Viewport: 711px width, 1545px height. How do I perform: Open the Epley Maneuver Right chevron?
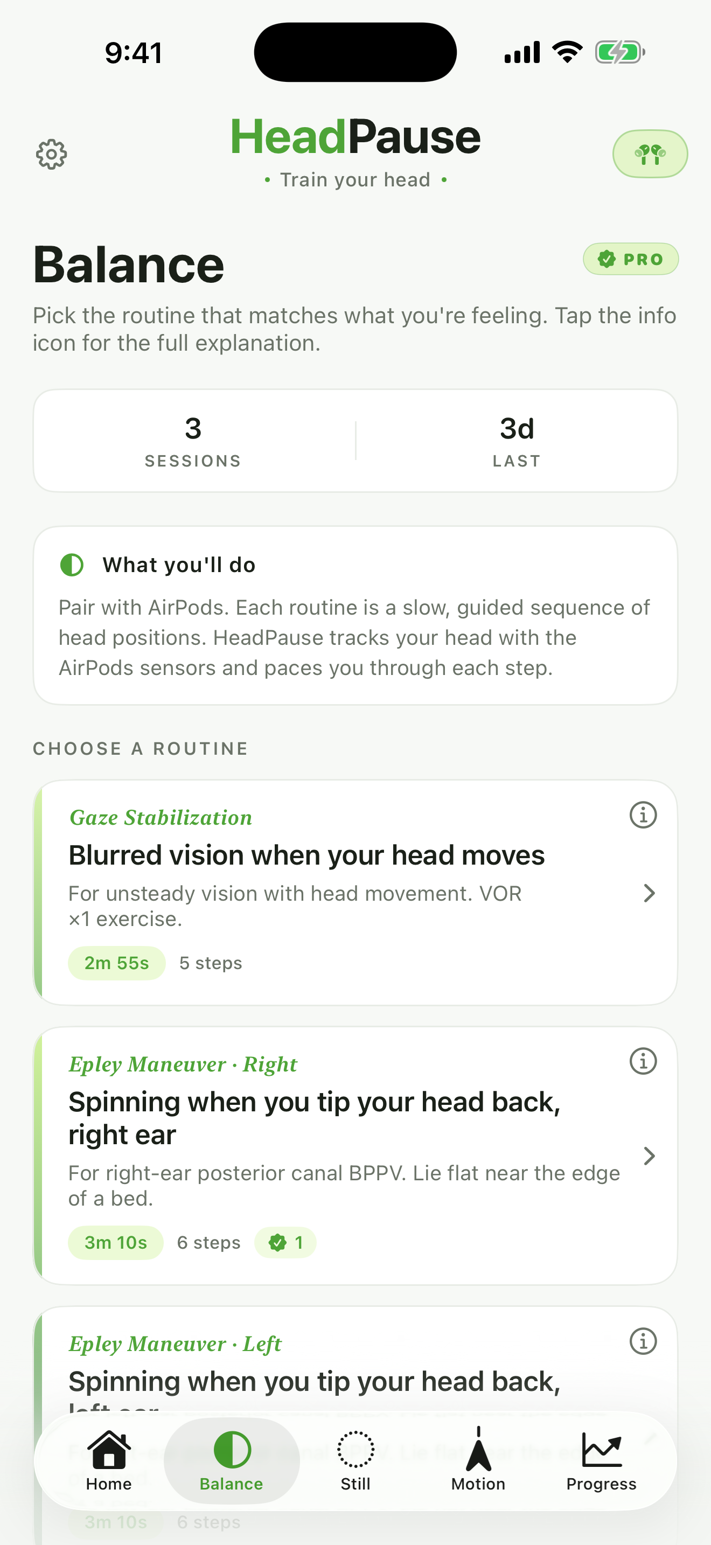pyautogui.click(x=649, y=1156)
